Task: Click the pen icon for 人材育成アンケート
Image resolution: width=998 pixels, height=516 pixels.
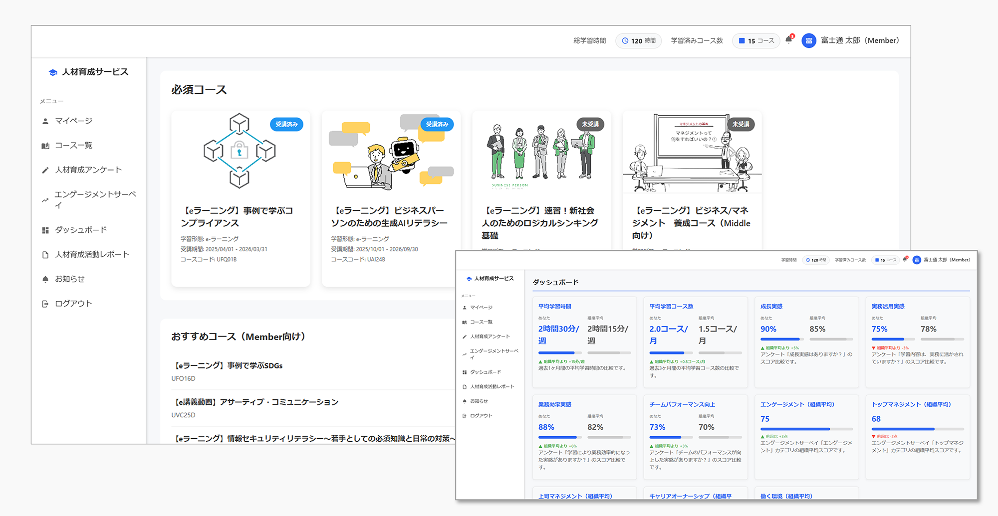Action: point(47,170)
